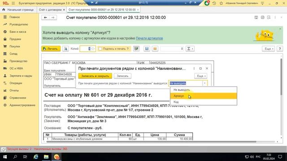The width and height of the screenshot is (287, 161).
Task: Close the Счет покупателю tab
Action: pyautogui.click(x=138, y=10)
